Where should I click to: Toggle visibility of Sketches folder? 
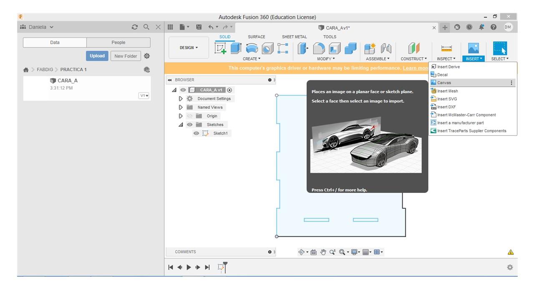[x=190, y=125]
